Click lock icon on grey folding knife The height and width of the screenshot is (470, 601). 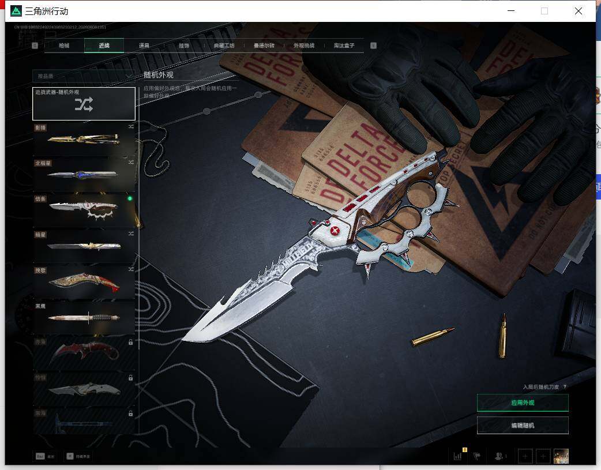131,378
